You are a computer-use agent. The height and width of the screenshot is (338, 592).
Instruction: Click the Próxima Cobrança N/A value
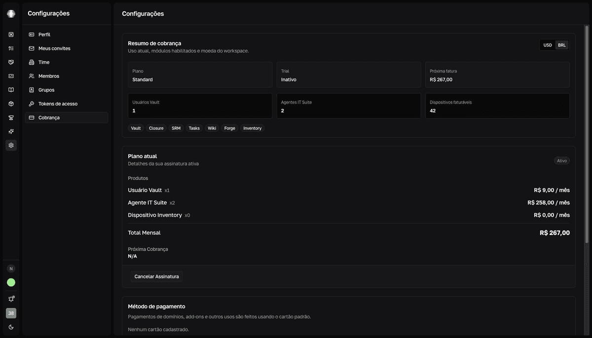click(132, 256)
